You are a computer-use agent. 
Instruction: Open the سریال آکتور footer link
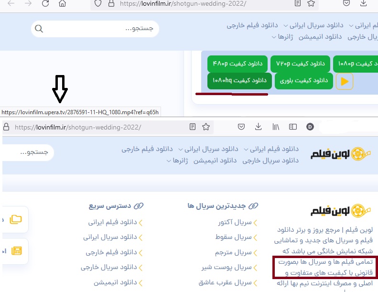(x=235, y=222)
